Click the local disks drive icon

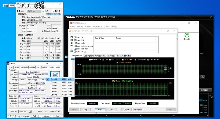pos(71,49)
